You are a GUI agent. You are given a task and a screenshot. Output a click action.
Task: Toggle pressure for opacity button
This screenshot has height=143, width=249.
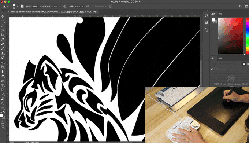(x=65, y=6)
